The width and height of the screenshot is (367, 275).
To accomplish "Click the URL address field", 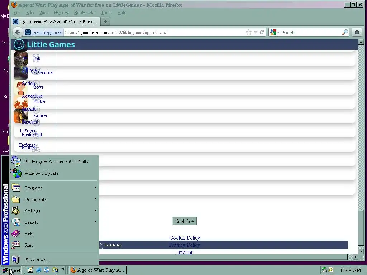I will (154, 32).
